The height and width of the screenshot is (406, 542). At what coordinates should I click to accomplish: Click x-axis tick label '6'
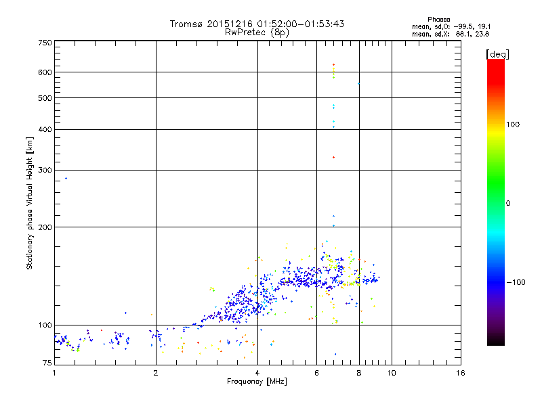[x=316, y=373]
